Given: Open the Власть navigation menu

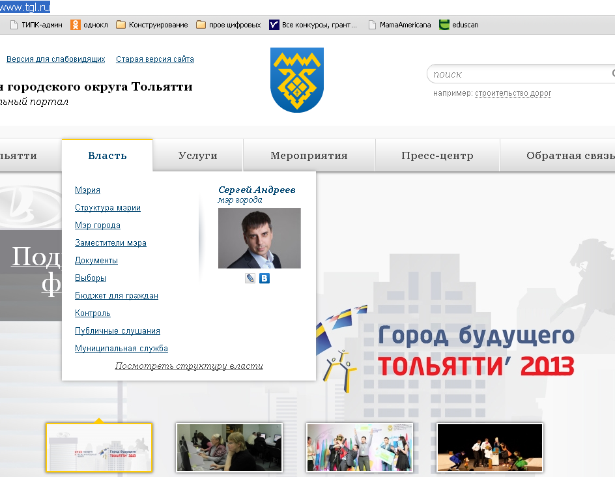Looking at the screenshot, I should [x=107, y=156].
